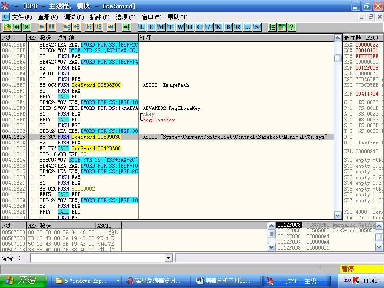The width and height of the screenshot is (384, 288).
Task: Close the debugged program with X toolbar icon
Action: tap(26, 27)
